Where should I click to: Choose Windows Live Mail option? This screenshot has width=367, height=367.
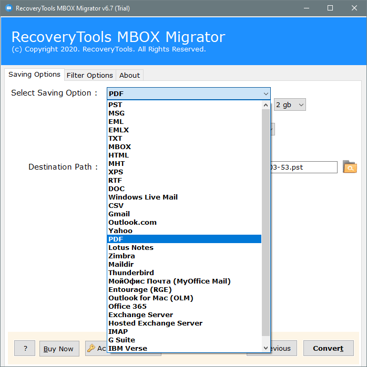pyautogui.click(x=185, y=197)
